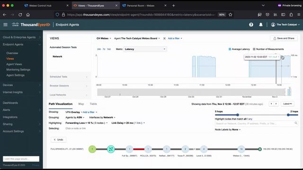The image size is (303, 170).
Task: Open the notifications bell
Action: point(261,25)
